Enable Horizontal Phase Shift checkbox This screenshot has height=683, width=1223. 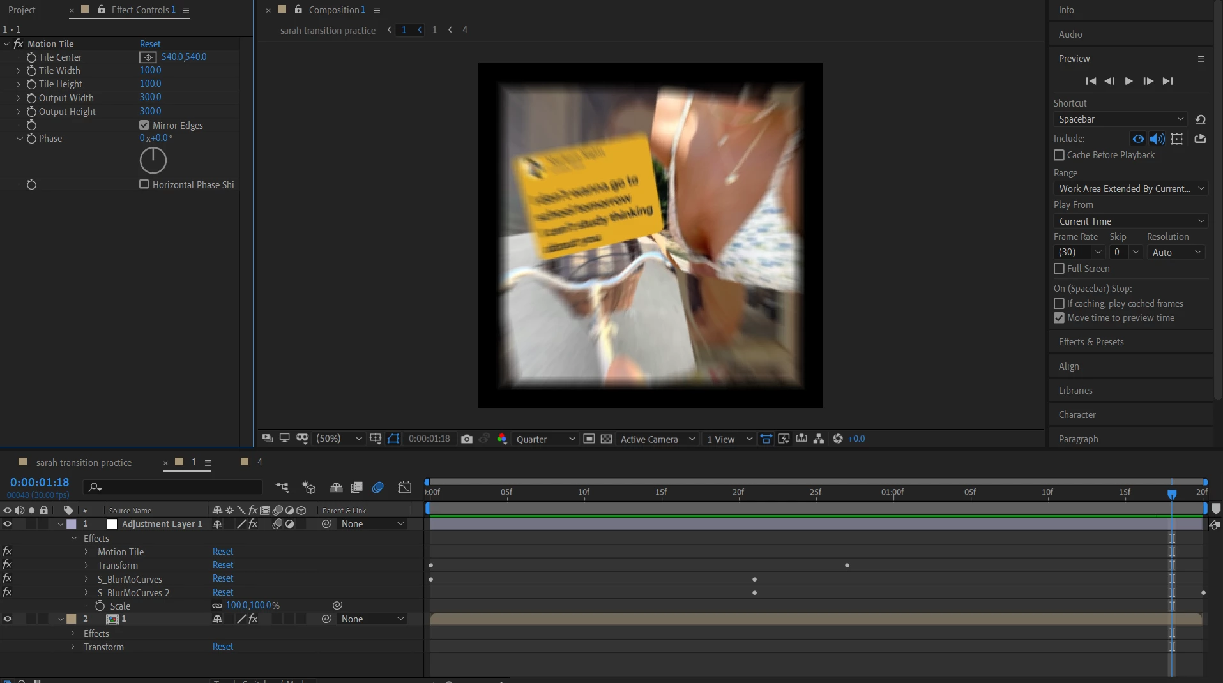[x=144, y=184]
